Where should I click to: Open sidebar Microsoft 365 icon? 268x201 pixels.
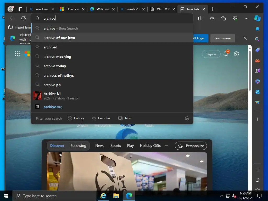[x=258, y=81]
